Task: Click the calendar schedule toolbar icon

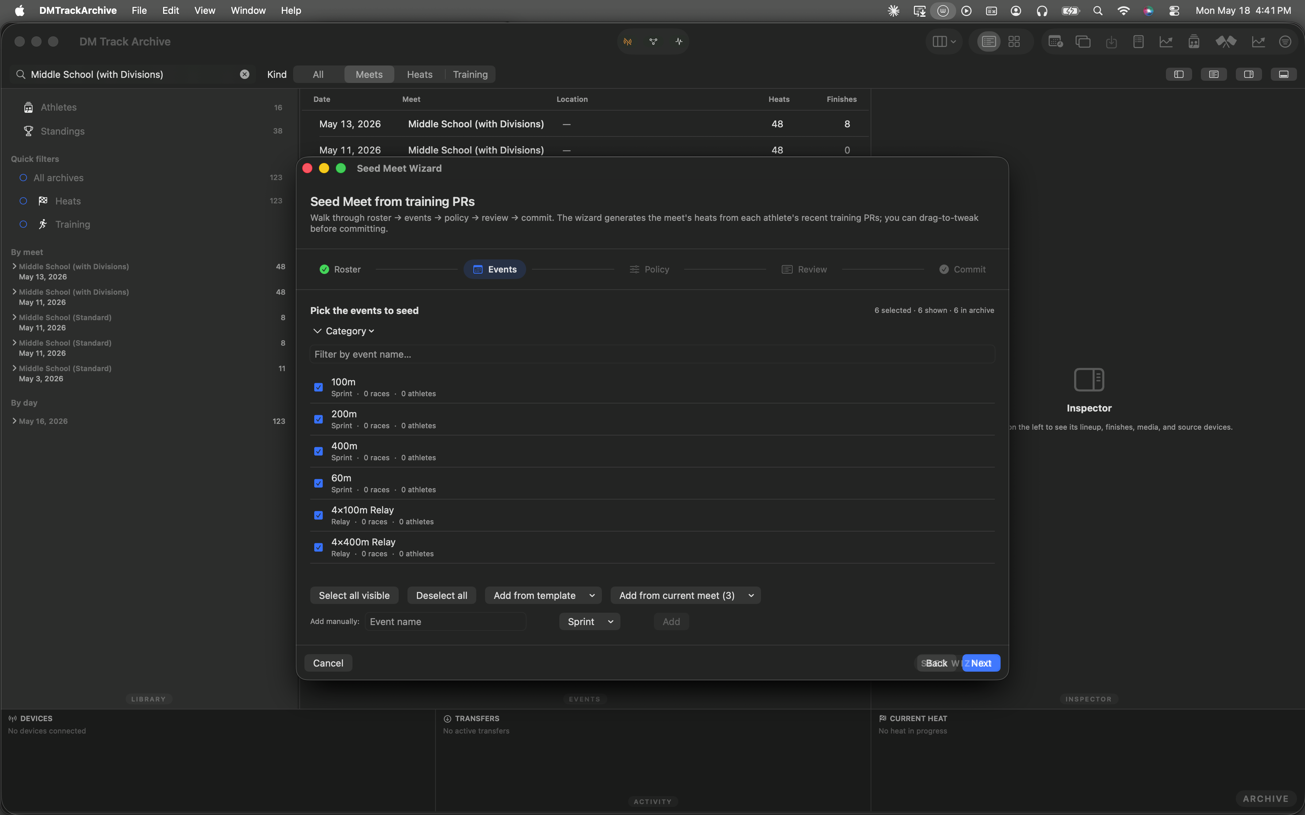Action: point(1055,41)
